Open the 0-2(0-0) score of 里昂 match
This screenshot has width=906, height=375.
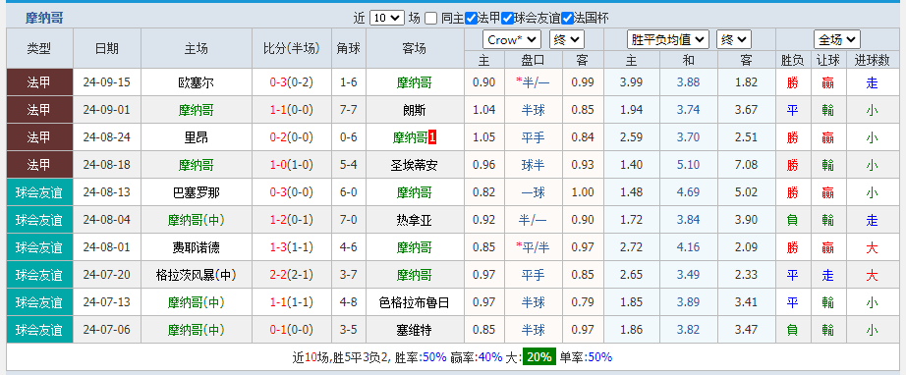[x=291, y=137]
